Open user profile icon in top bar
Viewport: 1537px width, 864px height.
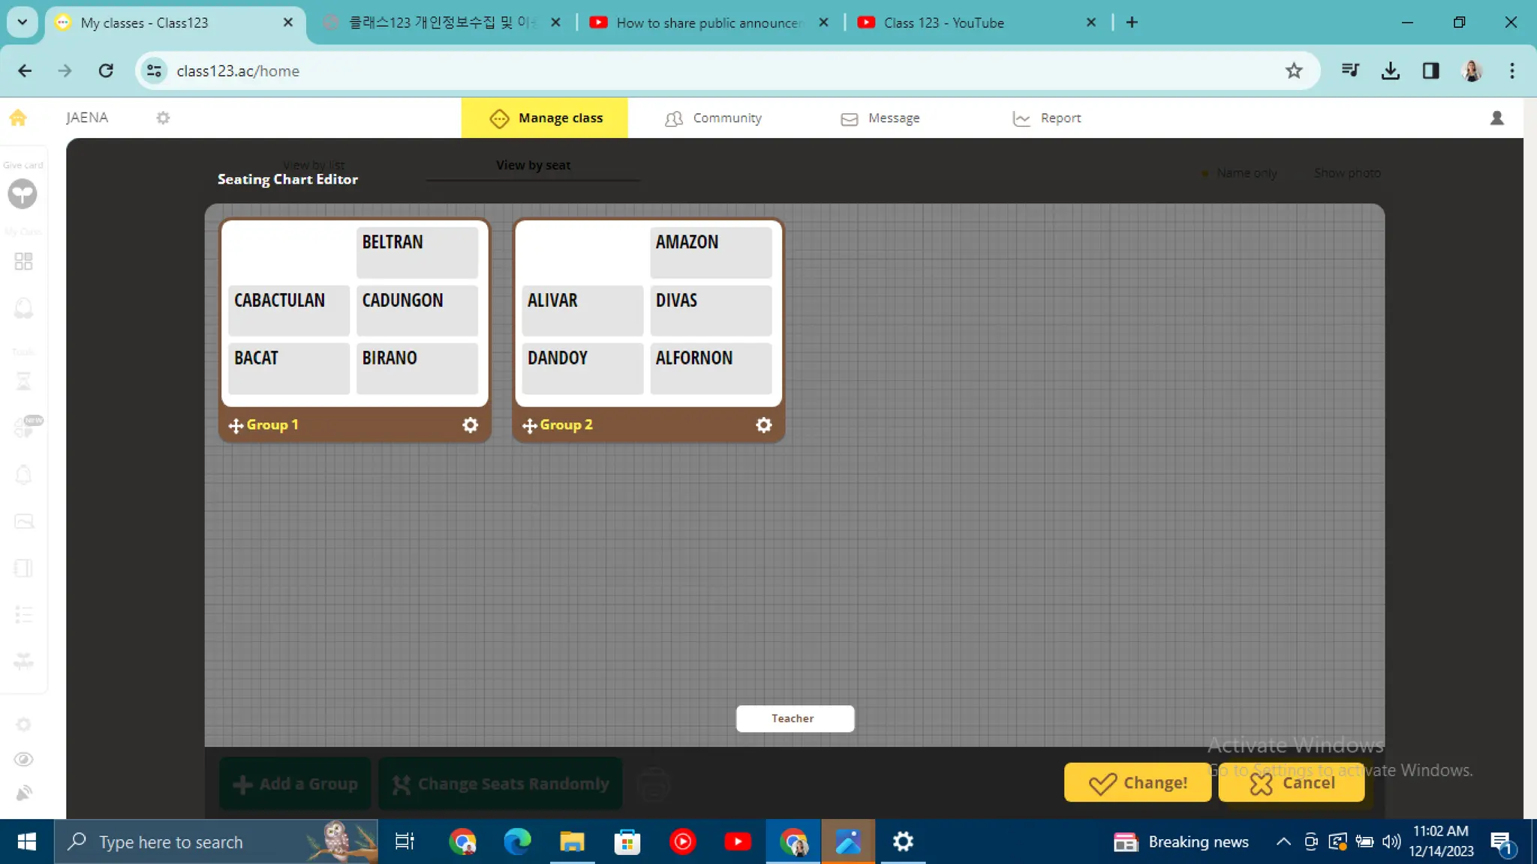[1496, 118]
